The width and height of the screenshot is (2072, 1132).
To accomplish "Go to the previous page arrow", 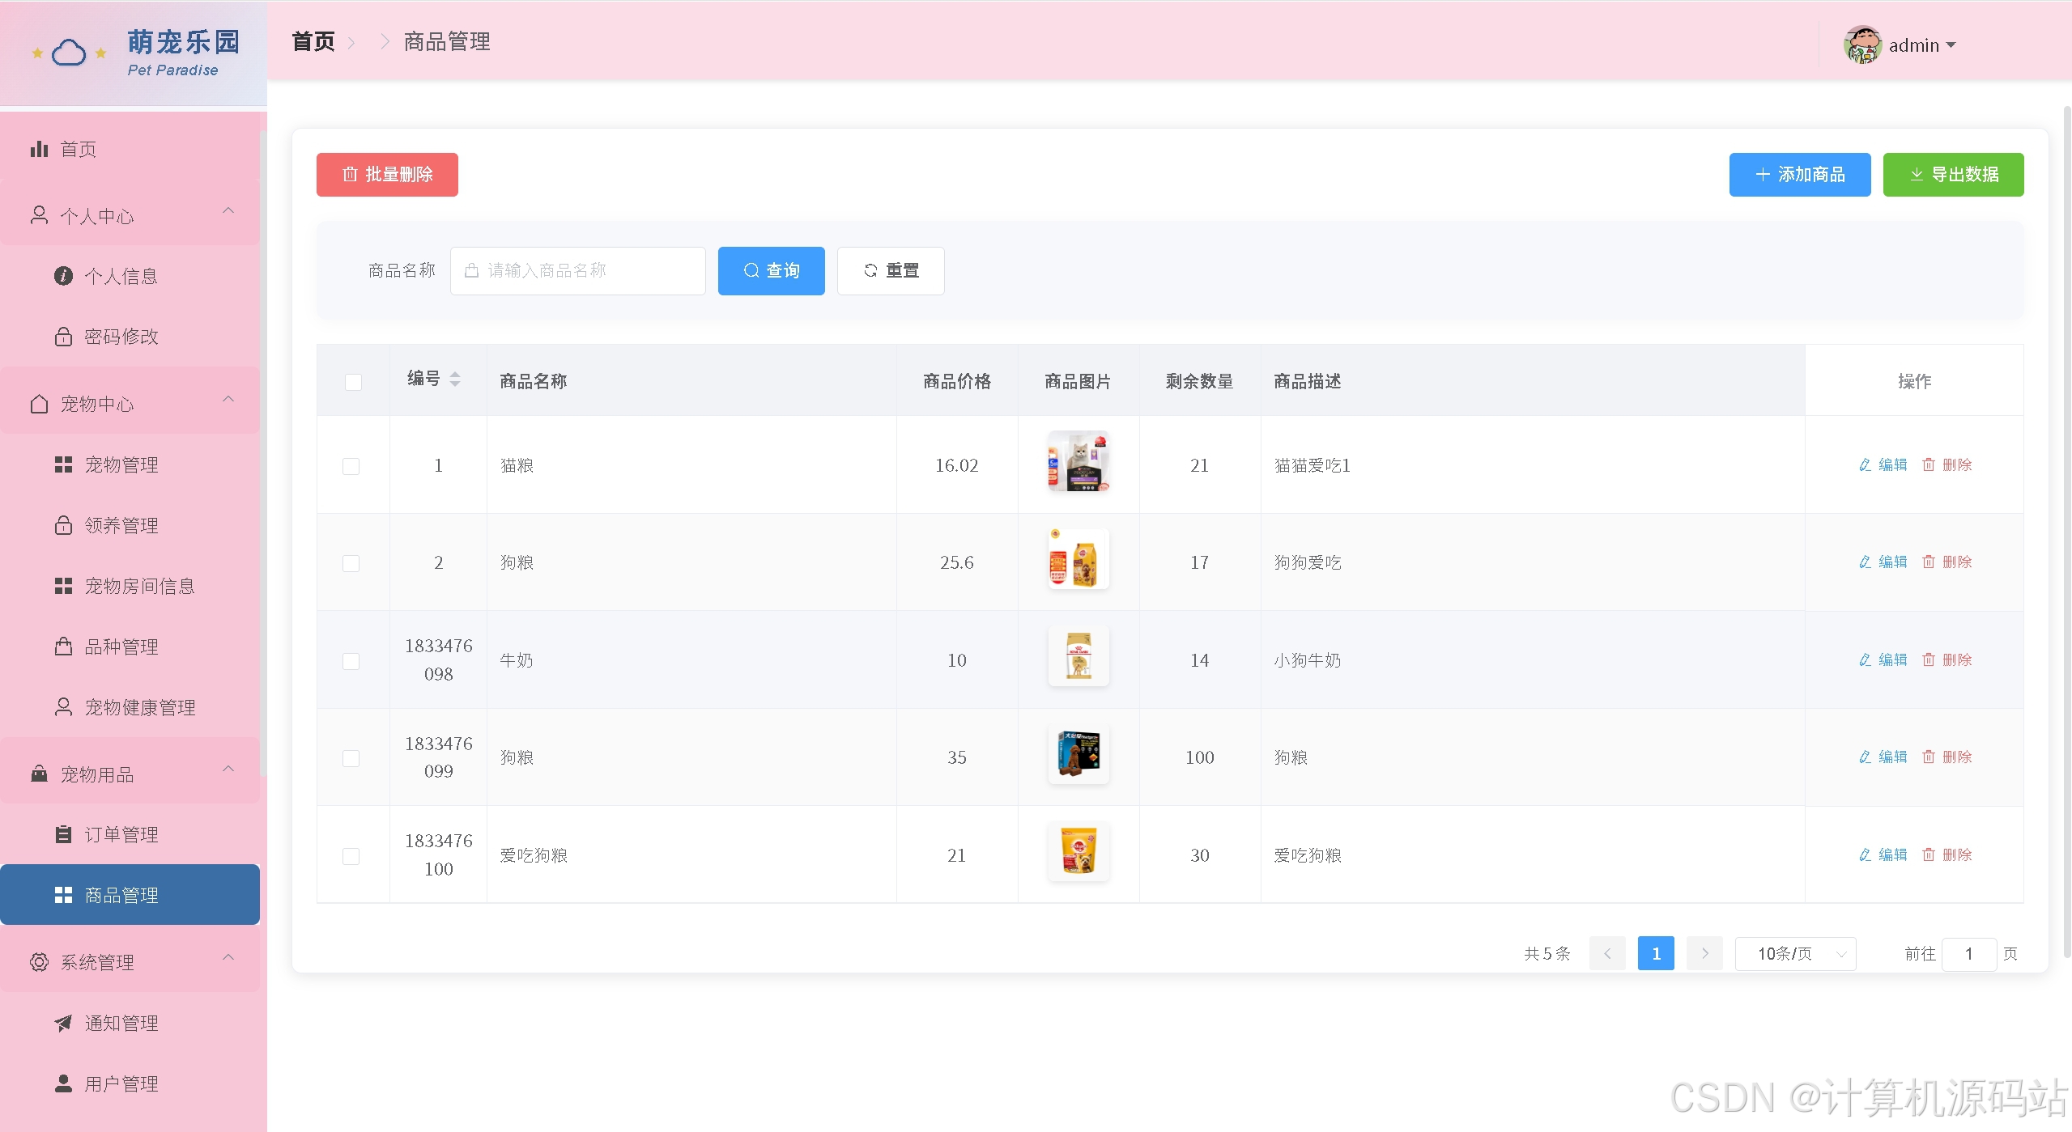I will (1607, 953).
